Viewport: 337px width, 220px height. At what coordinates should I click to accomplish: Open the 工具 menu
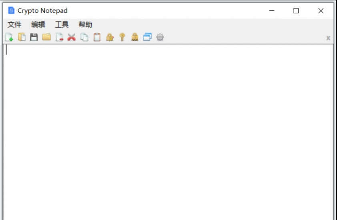tap(62, 24)
